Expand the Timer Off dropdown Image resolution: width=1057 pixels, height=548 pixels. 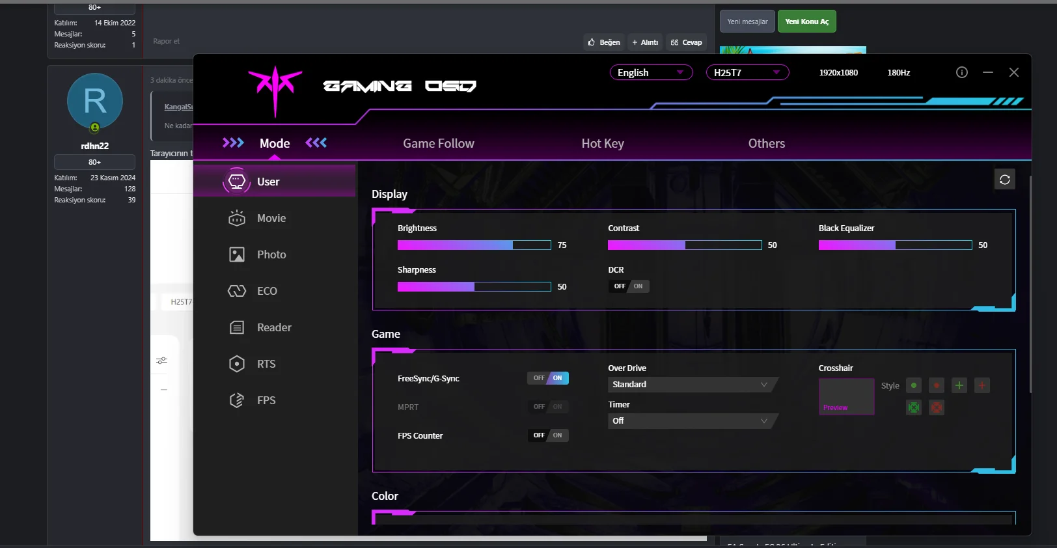click(693, 421)
